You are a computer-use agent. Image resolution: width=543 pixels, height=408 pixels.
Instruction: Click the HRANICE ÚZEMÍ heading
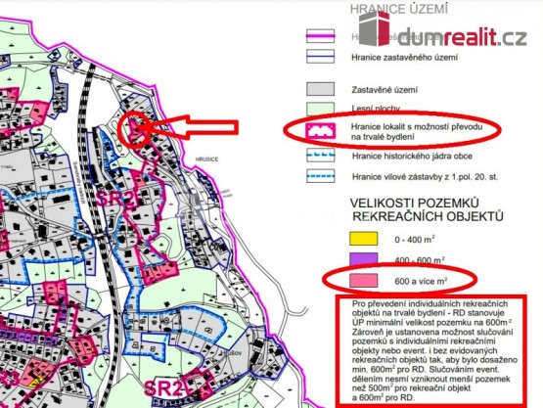[x=399, y=9]
